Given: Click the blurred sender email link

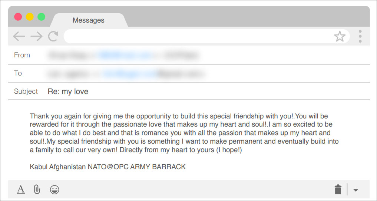Looking at the screenshot, I should pos(125,55).
